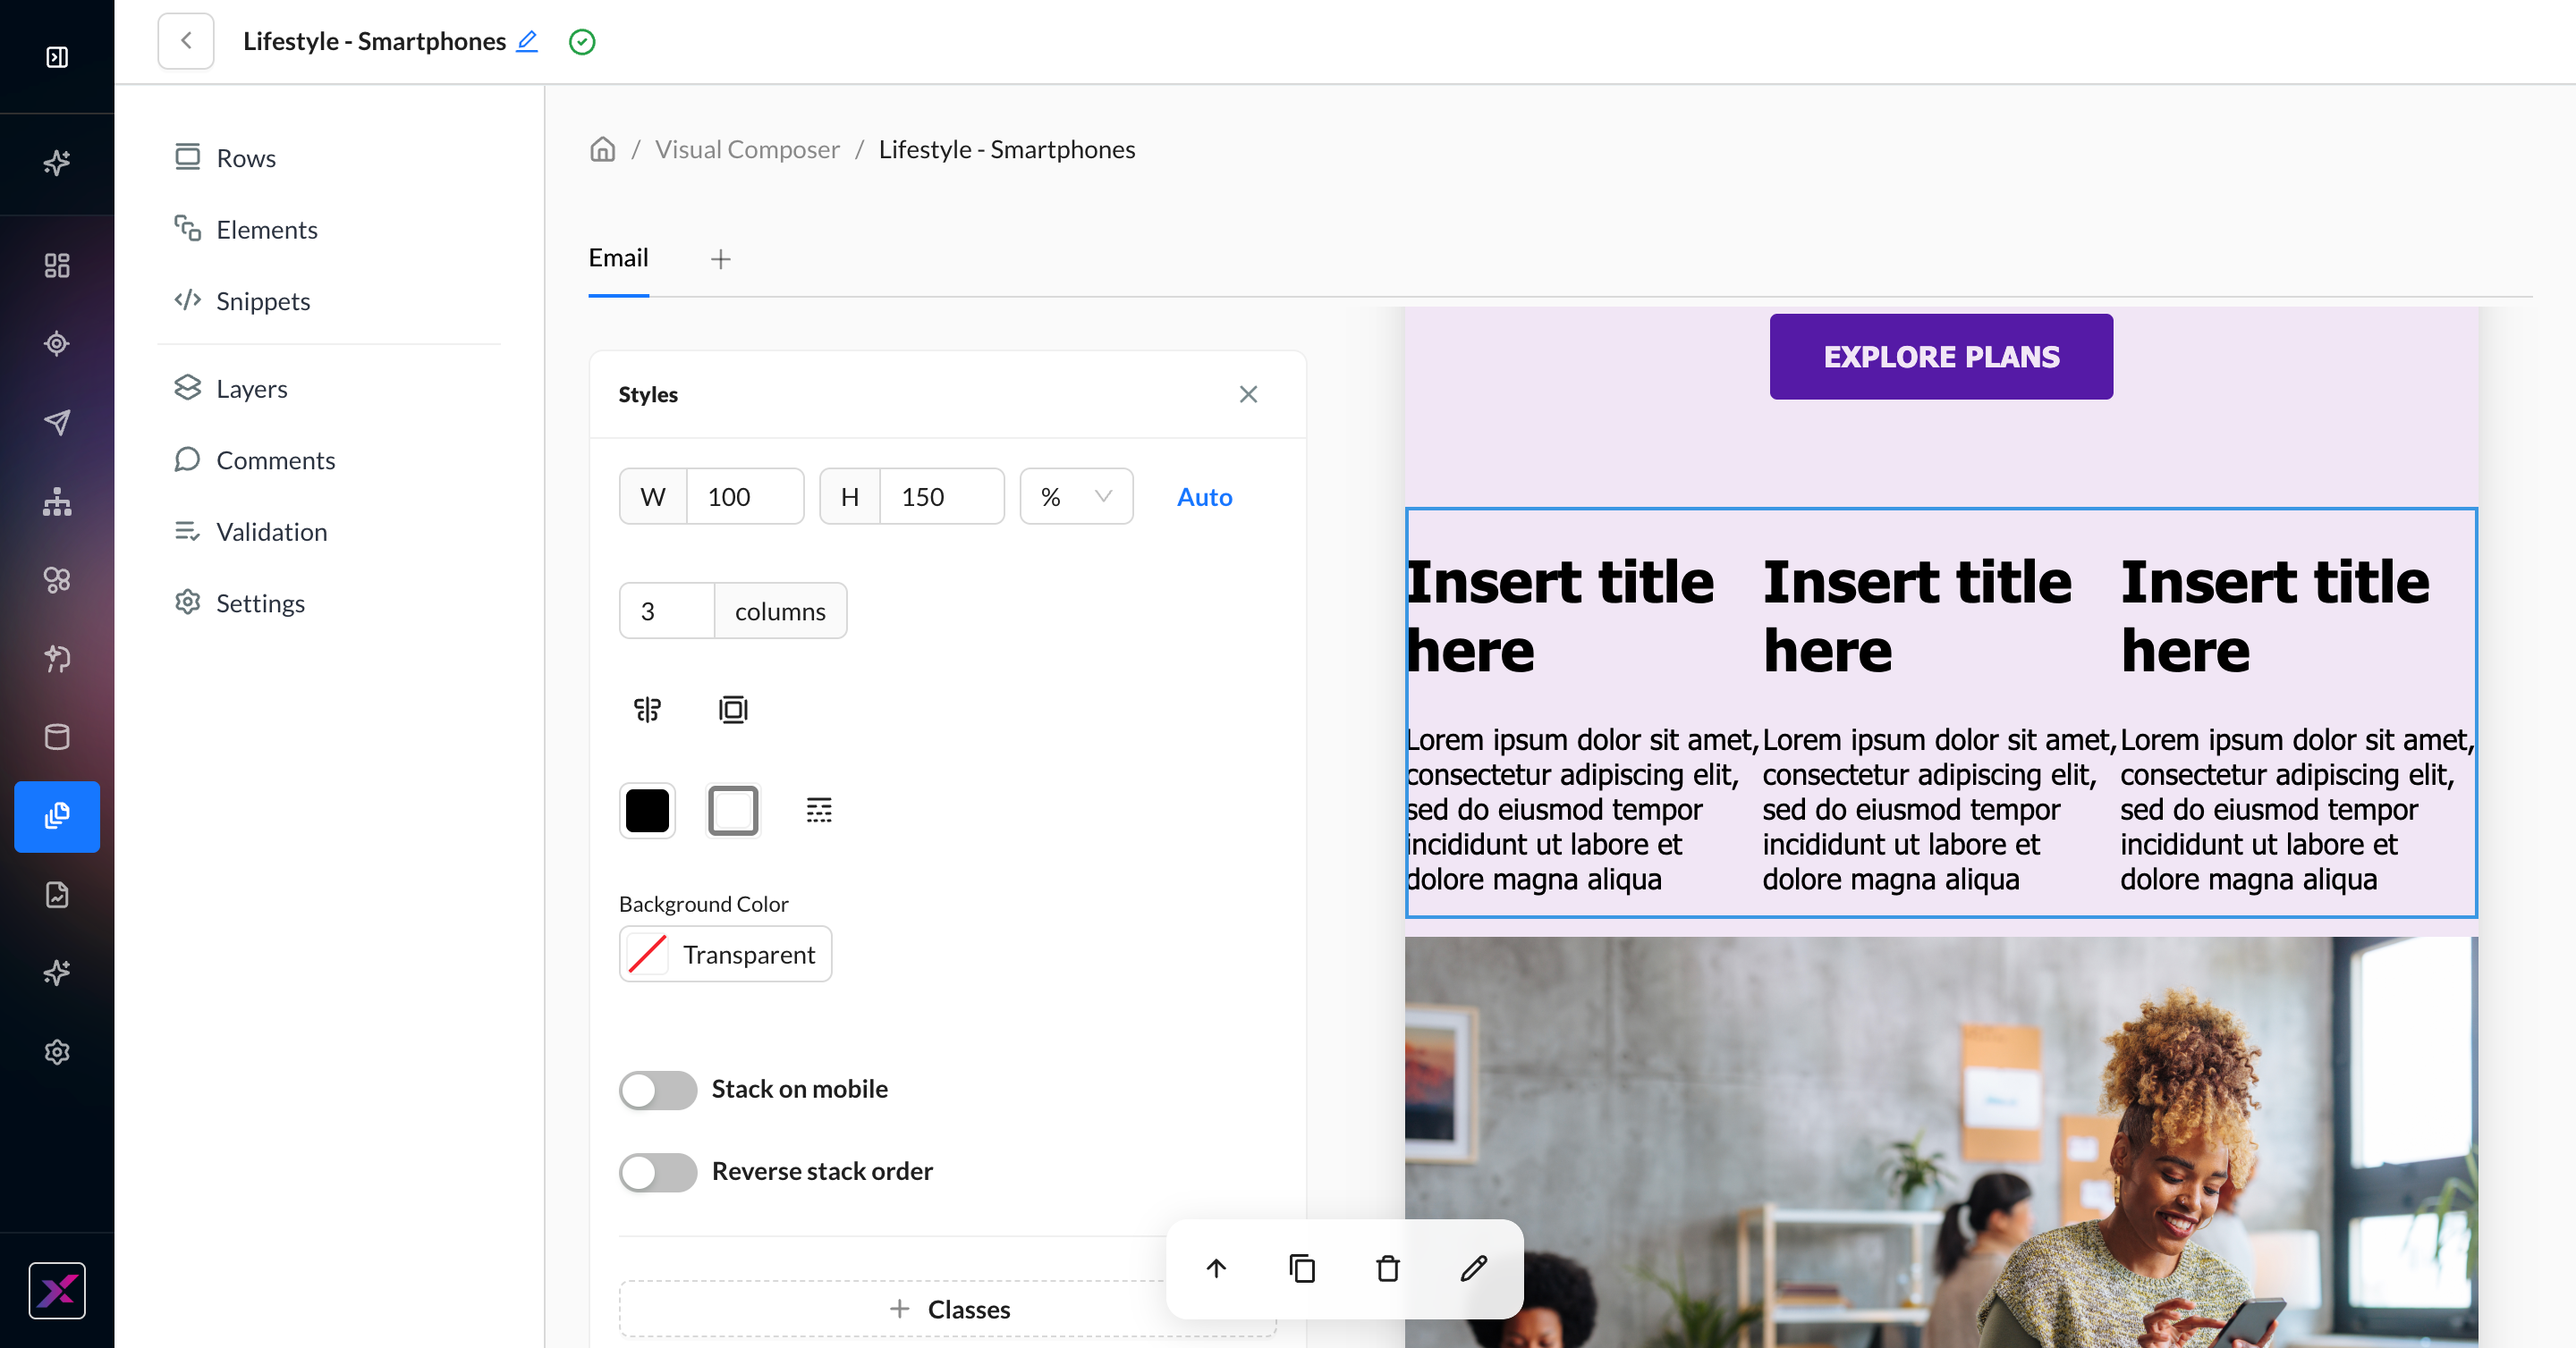This screenshot has height=1348, width=2576.
Task: Open the report document icon in sidebar
Action: (57, 894)
